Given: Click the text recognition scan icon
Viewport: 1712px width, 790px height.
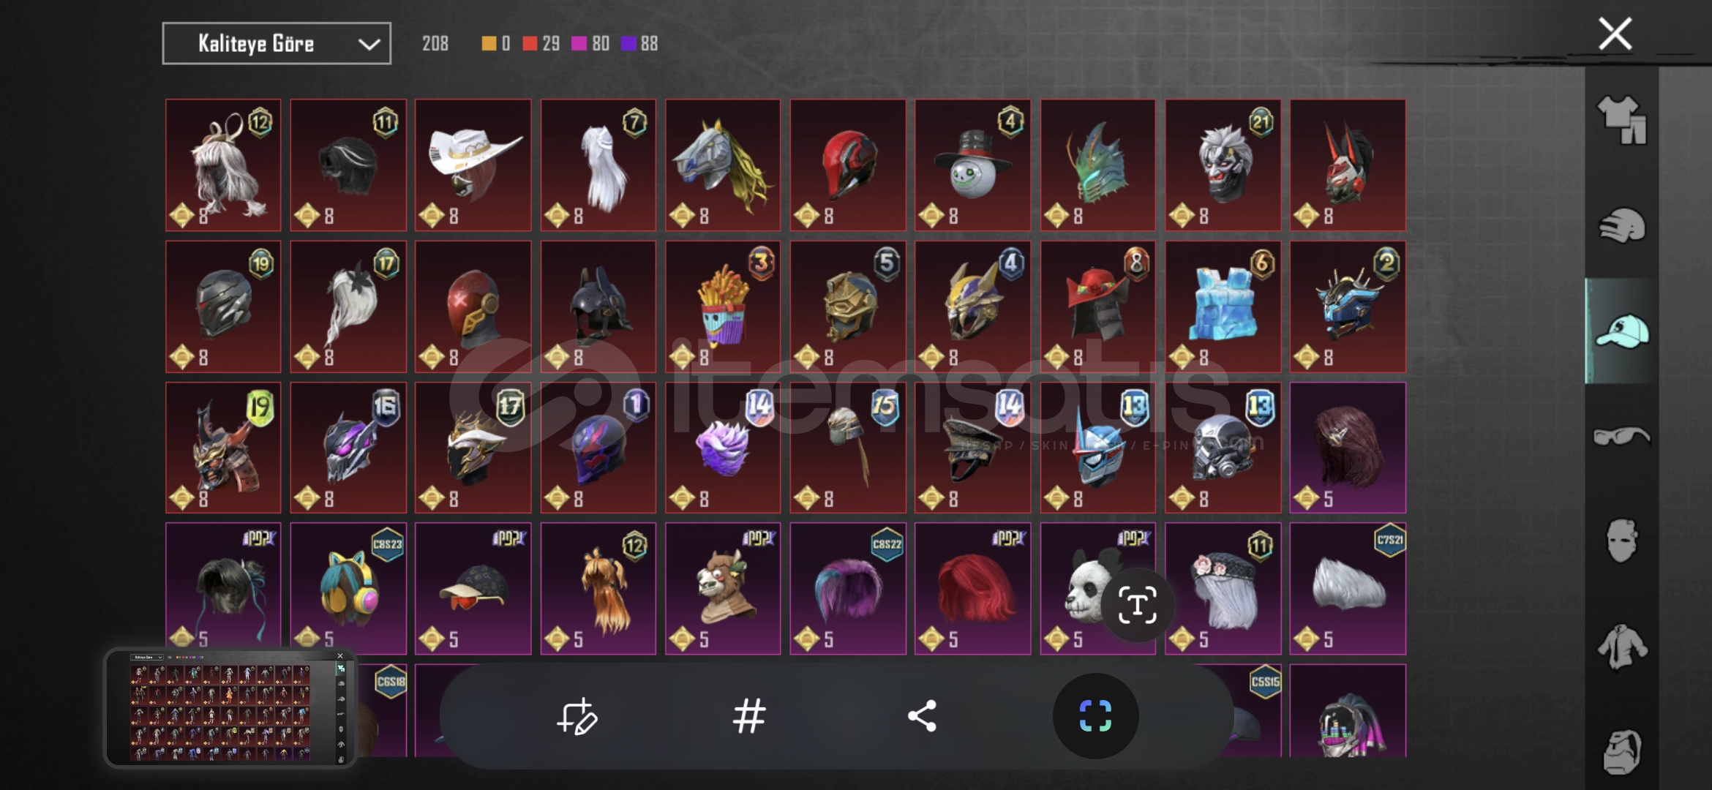Looking at the screenshot, I should [x=1137, y=605].
